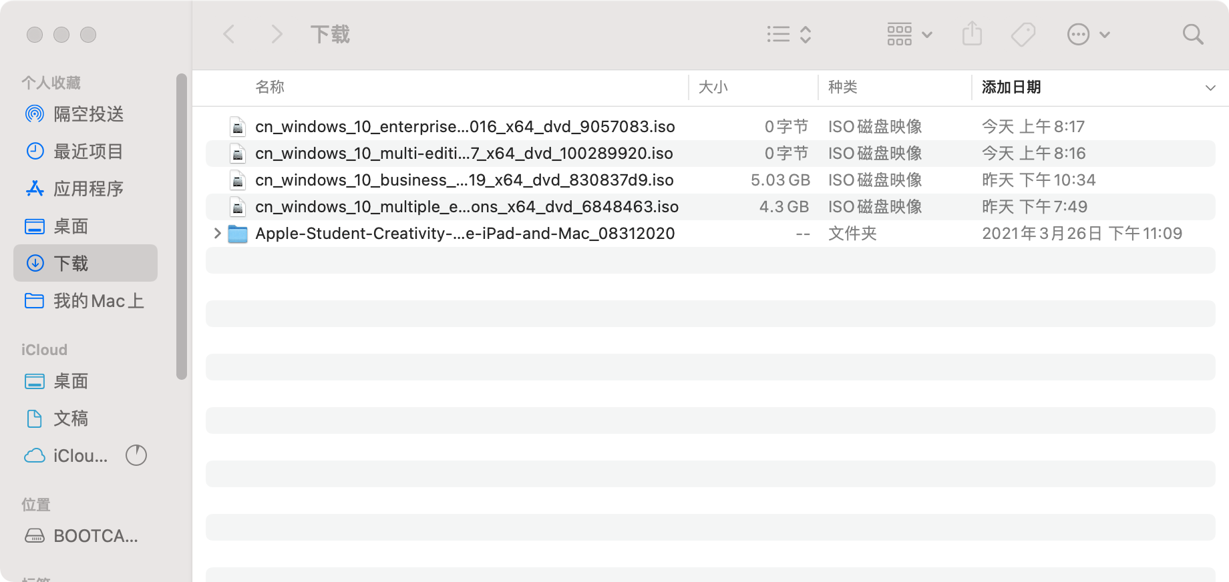Expand the Apple-Student-Creativity folder
The height and width of the screenshot is (582, 1229).
pos(217,233)
